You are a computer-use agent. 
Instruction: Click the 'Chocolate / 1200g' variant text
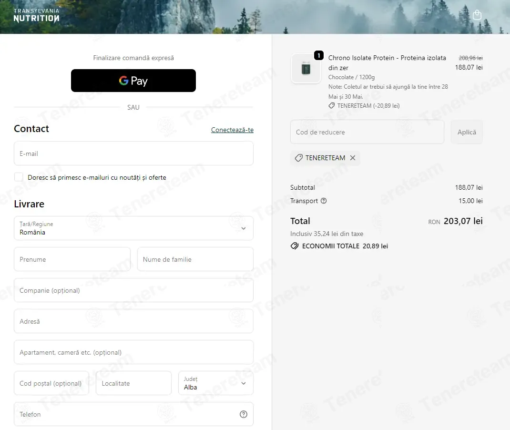pyautogui.click(x=351, y=77)
